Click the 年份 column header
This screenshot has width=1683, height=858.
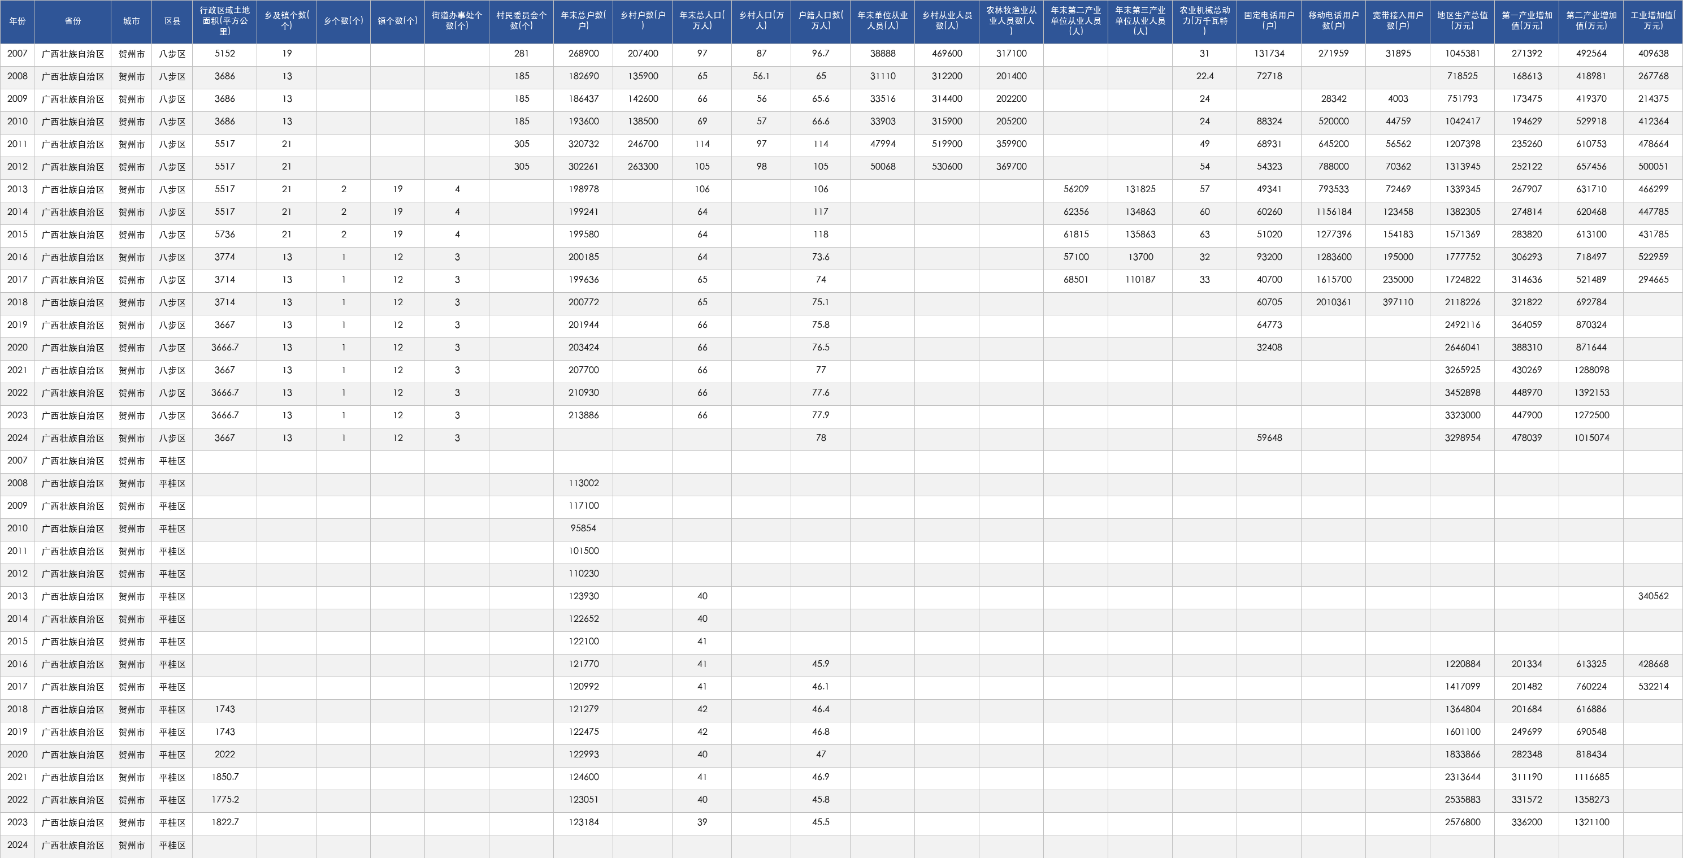click(17, 21)
